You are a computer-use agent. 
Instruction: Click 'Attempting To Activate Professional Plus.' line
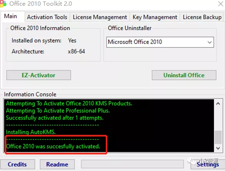tap(58, 111)
